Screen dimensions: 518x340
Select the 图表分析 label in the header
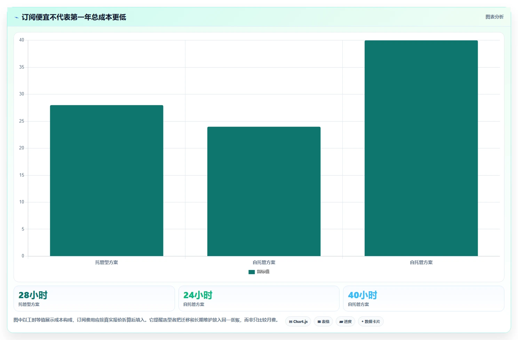494,17
